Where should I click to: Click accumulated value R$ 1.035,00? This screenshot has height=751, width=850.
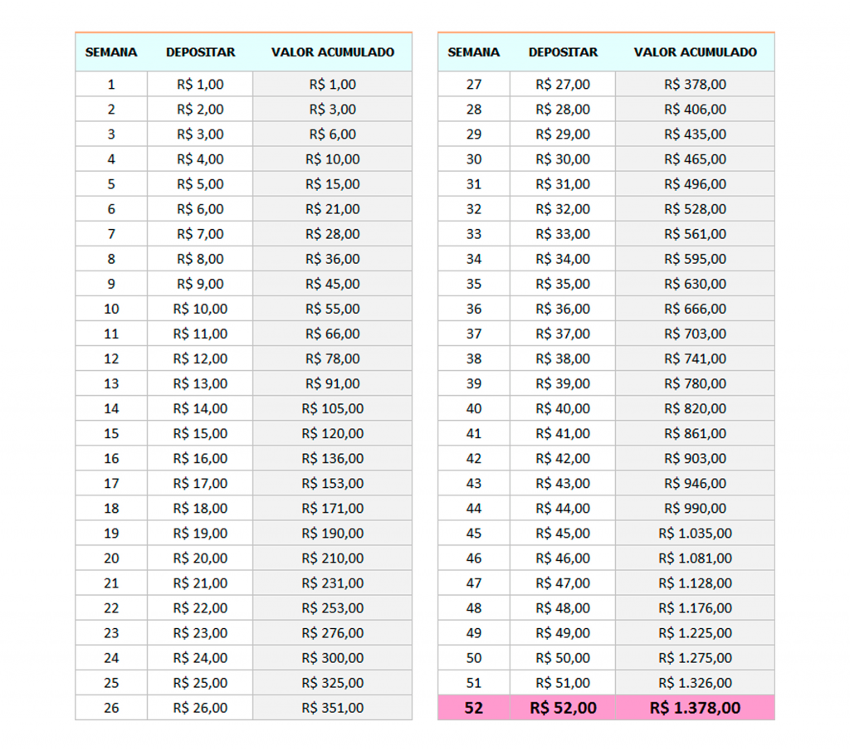pos(695,534)
